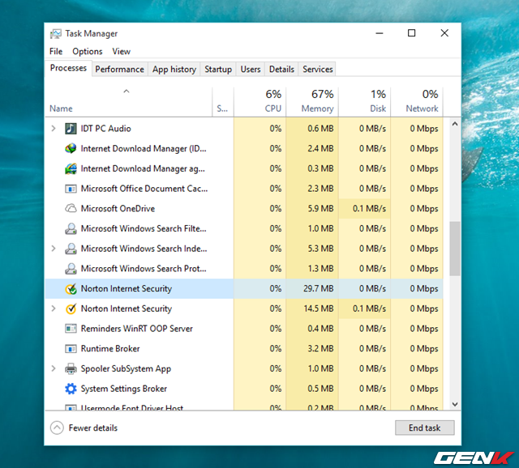Viewport: 519px width, 468px height.
Task: Click the Spooler SubSystem App printer icon
Action: click(x=71, y=368)
